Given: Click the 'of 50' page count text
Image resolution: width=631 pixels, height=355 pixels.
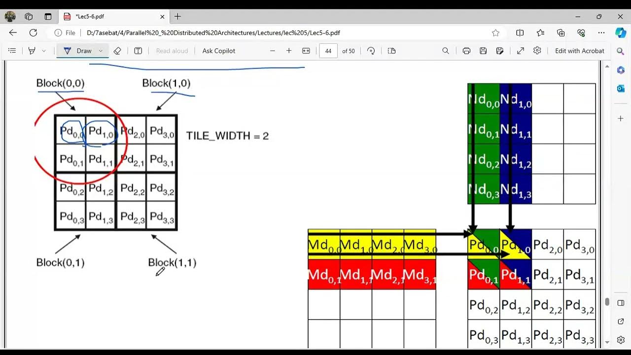Looking at the screenshot, I should tap(349, 51).
